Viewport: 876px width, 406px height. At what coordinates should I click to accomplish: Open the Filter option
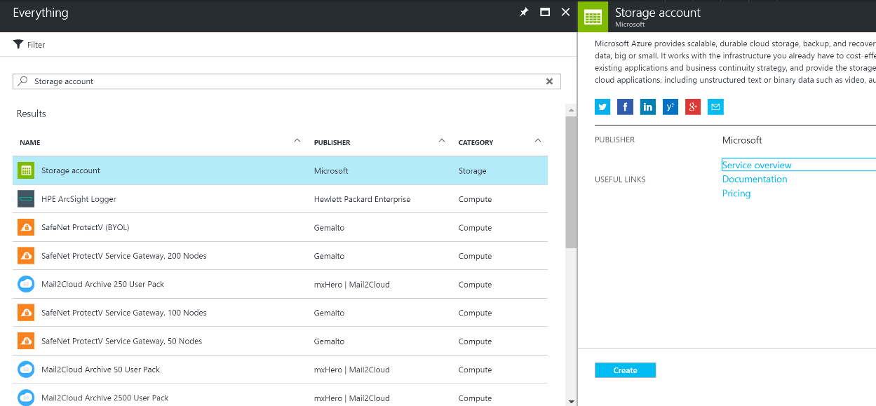(29, 45)
